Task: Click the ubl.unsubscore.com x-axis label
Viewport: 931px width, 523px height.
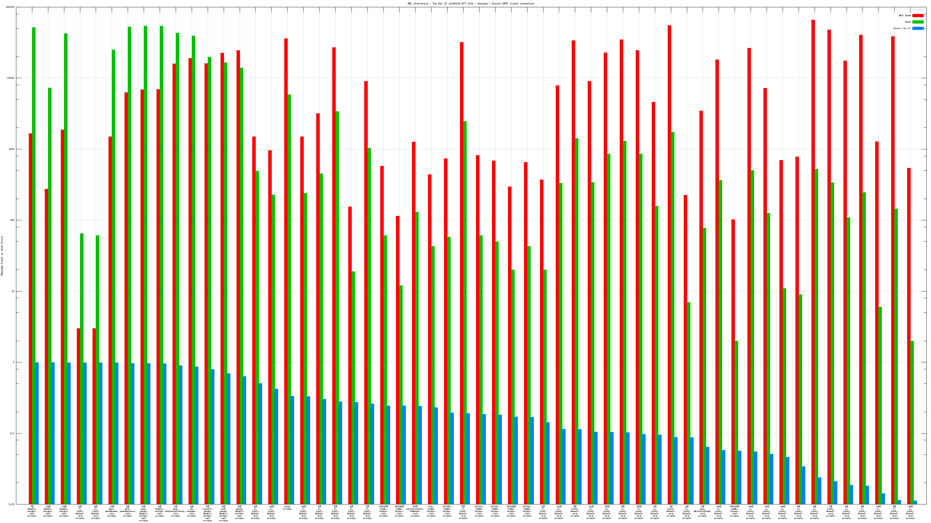Action: 128,511
